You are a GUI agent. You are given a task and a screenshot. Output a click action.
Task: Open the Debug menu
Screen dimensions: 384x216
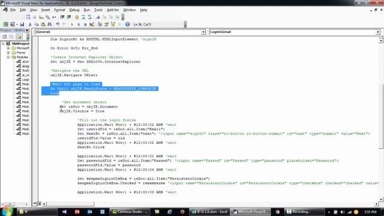coord(74,10)
